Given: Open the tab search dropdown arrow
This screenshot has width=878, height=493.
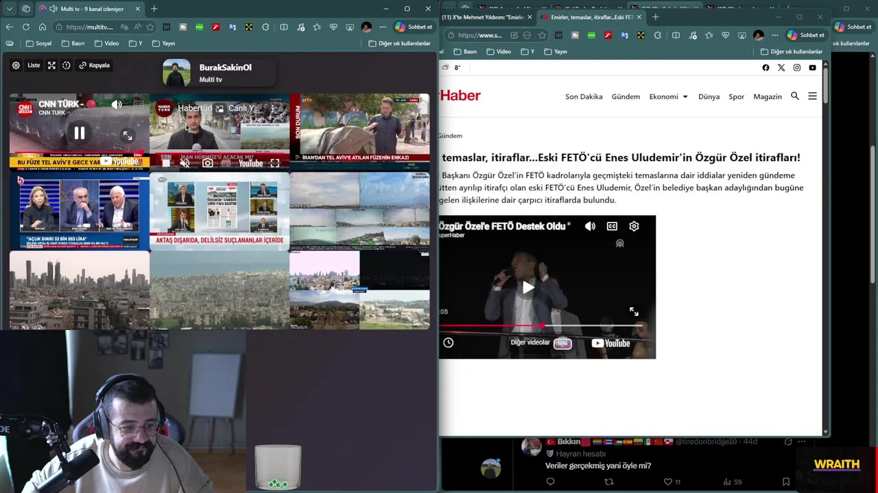Looking at the screenshot, I should pyautogui.click(x=9, y=9).
